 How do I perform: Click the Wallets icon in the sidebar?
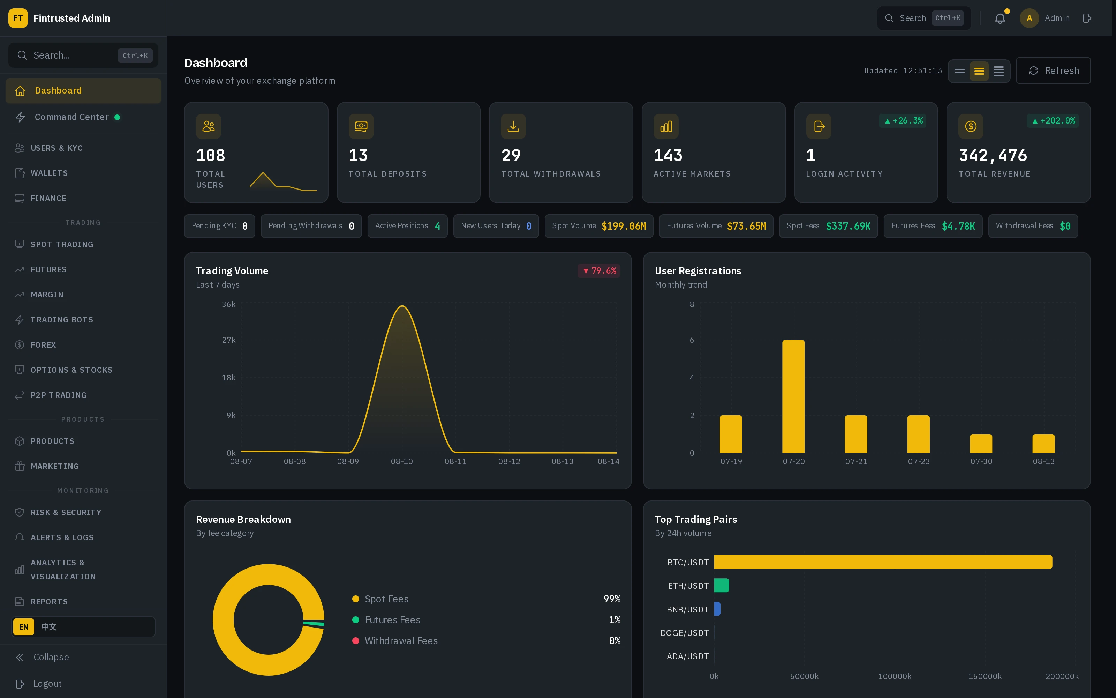click(20, 173)
